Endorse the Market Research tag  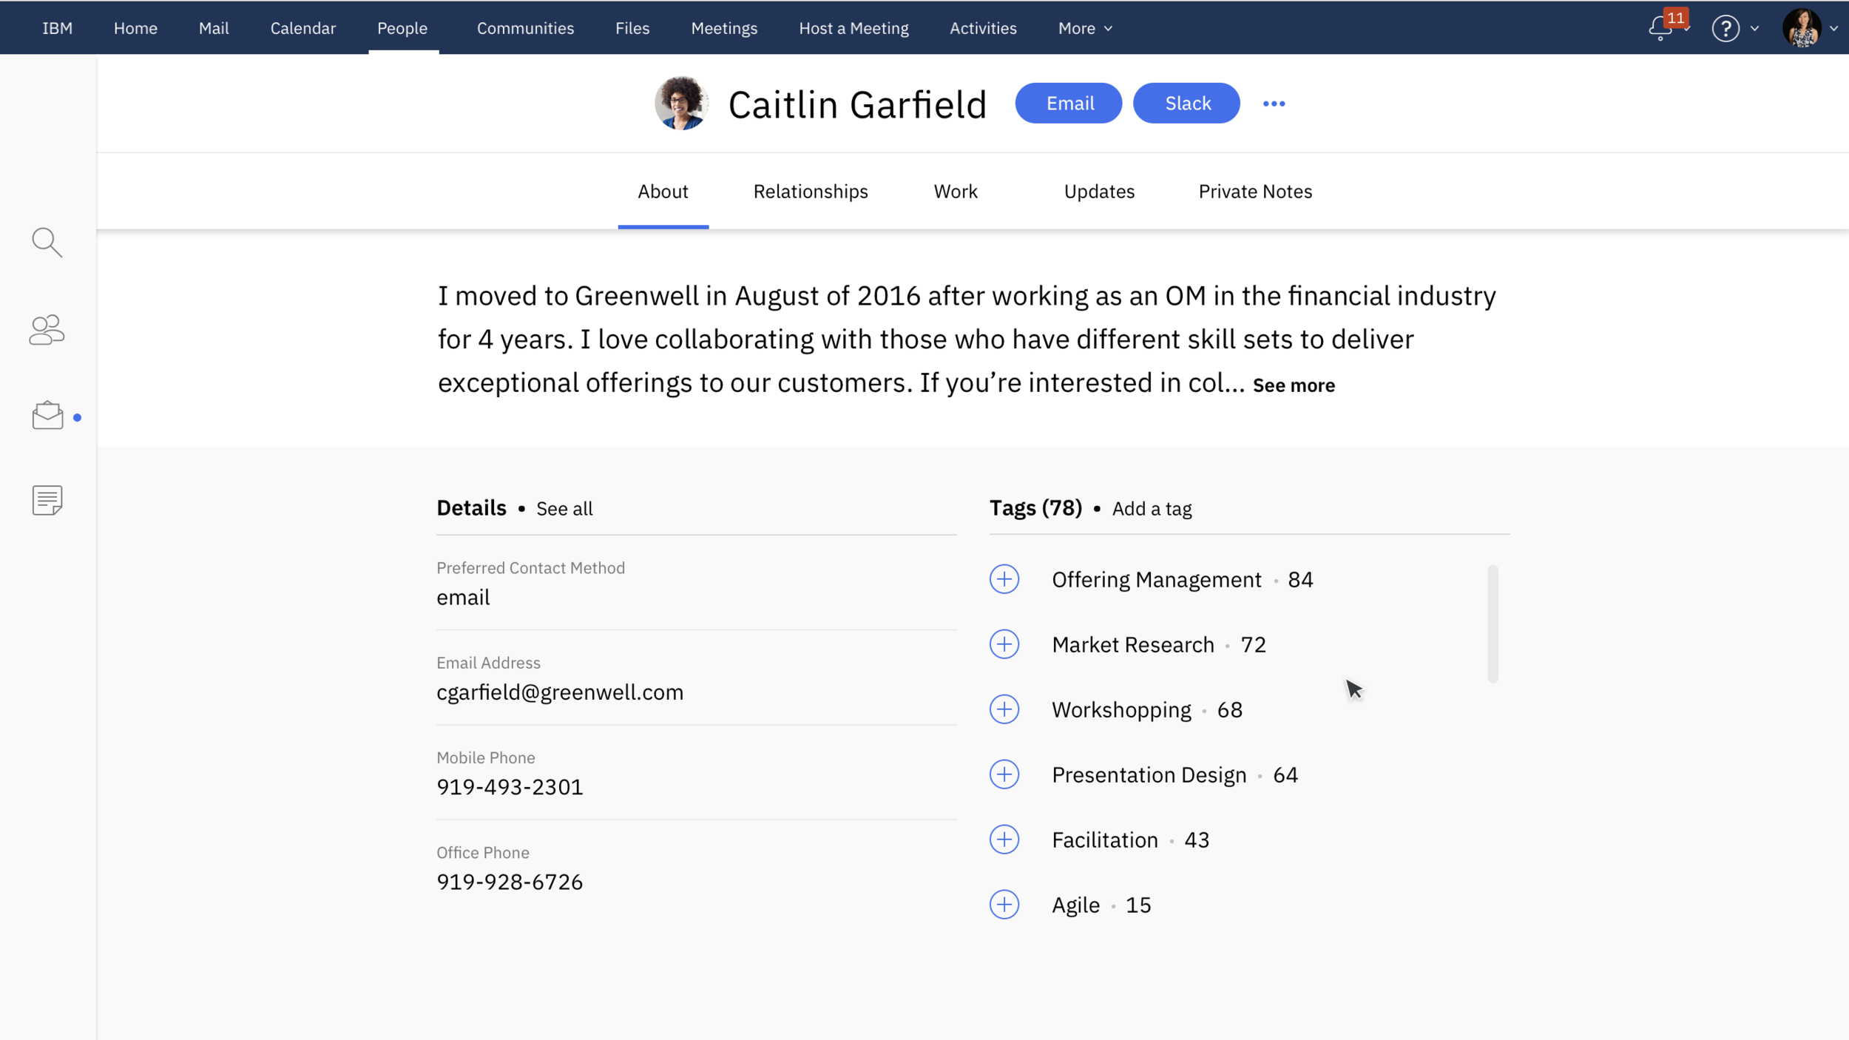1004,644
